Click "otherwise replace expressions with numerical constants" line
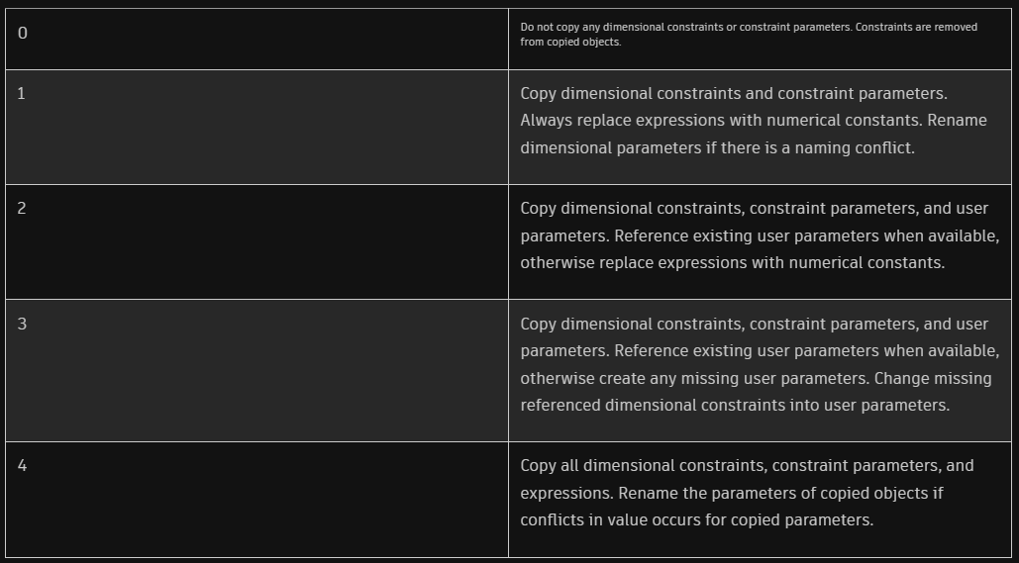This screenshot has width=1019, height=563. click(733, 263)
